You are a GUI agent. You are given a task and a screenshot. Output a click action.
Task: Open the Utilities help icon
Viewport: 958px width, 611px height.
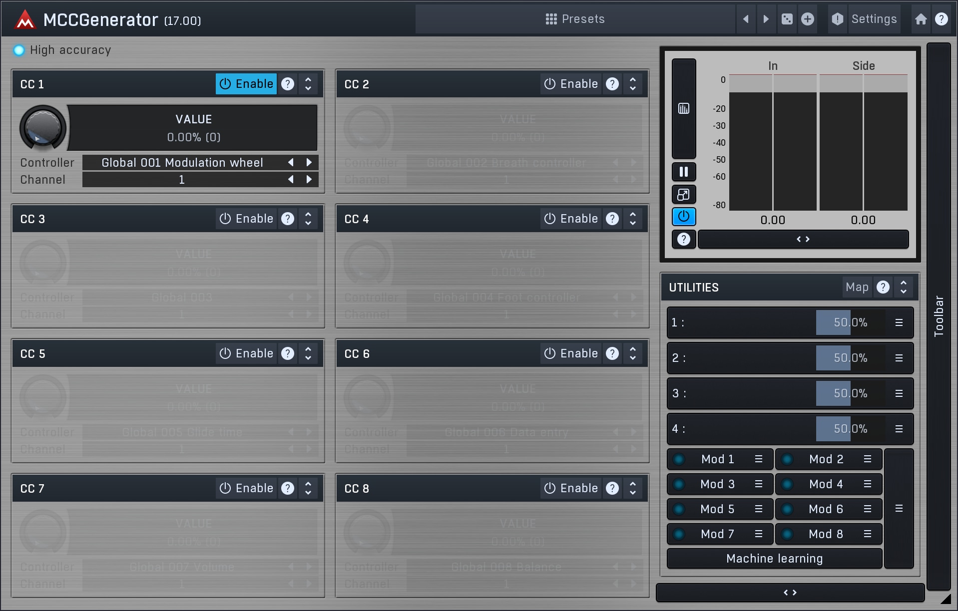point(883,287)
